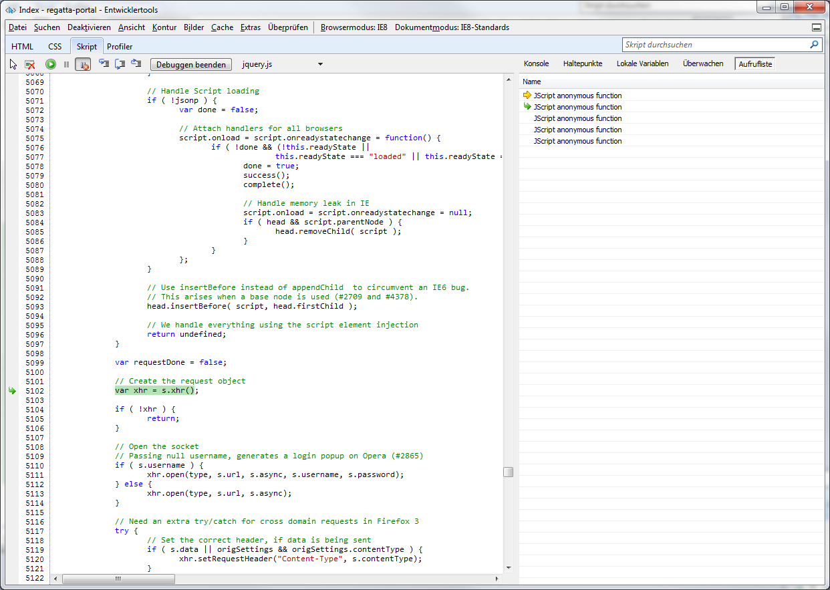Open the Dokumentmodus: IE8-Standards menu
The width and height of the screenshot is (830, 590).
tap(452, 27)
